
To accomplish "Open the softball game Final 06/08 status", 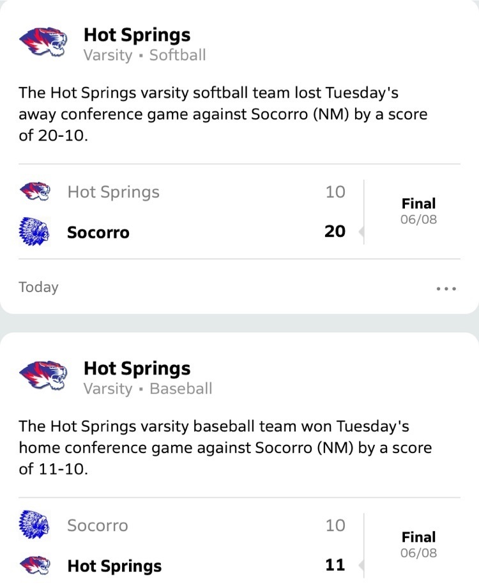I will click(419, 211).
